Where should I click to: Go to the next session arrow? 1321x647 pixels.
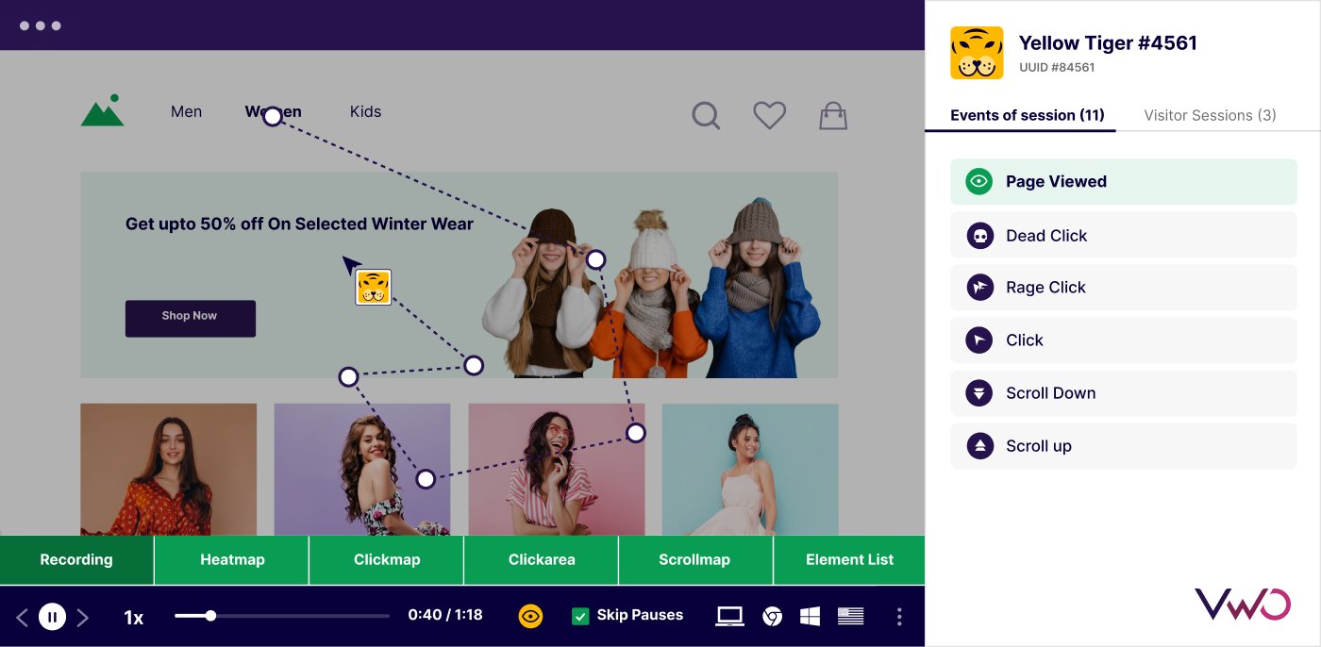(82, 617)
